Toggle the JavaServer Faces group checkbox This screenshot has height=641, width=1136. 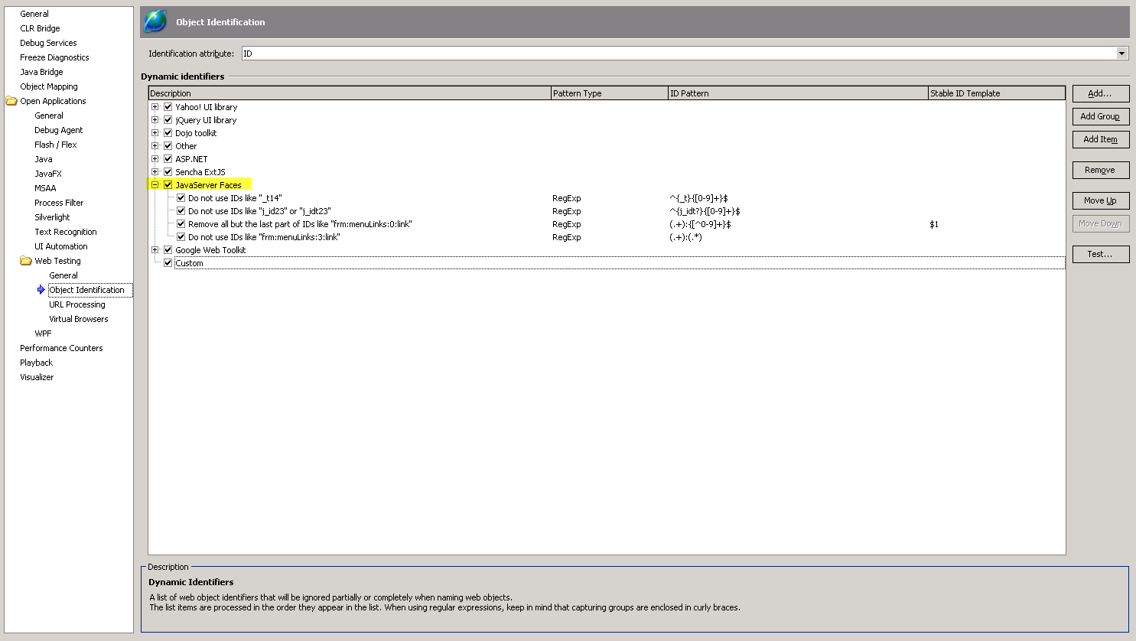[x=168, y=185]
